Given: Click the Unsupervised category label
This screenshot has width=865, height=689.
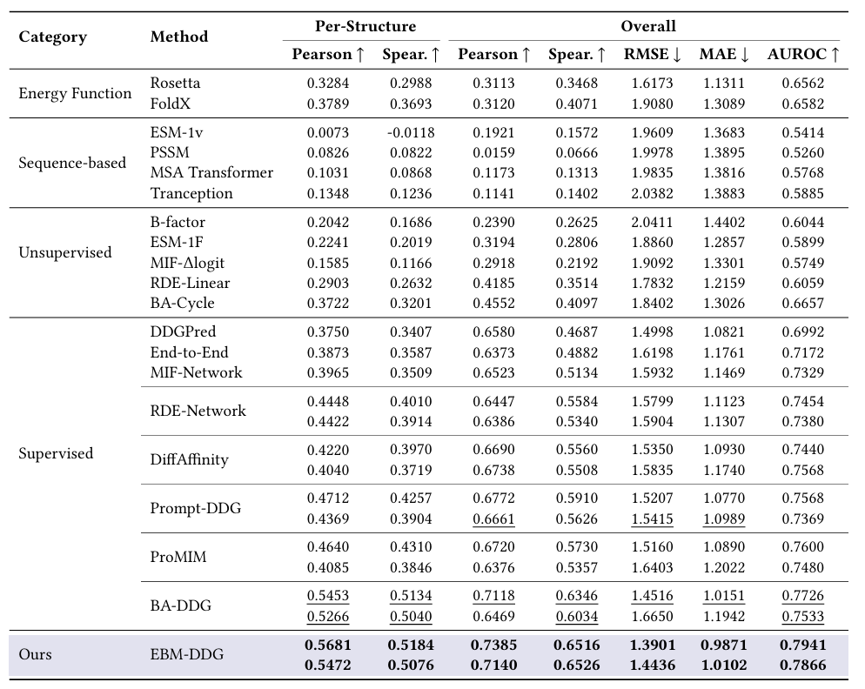Looking at the screenshot, I should click(x=65, y=252).
